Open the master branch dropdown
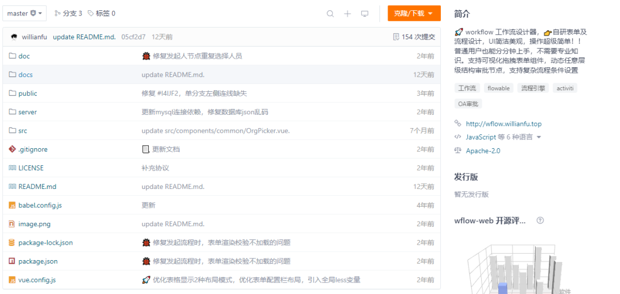620x294 pixels. pos(25,13)
